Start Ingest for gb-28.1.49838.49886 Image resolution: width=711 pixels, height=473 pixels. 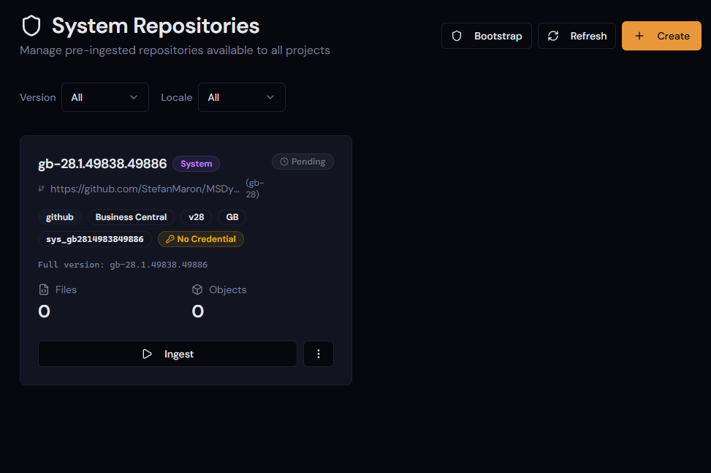167,354
